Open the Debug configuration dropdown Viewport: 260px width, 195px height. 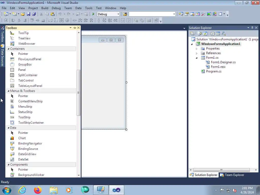coord(118,14)
